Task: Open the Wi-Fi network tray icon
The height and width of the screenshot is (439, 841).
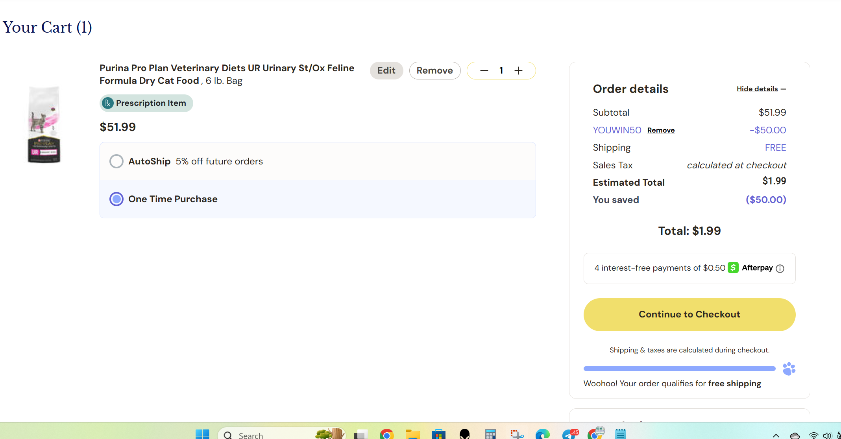Action: pos(813,435)
